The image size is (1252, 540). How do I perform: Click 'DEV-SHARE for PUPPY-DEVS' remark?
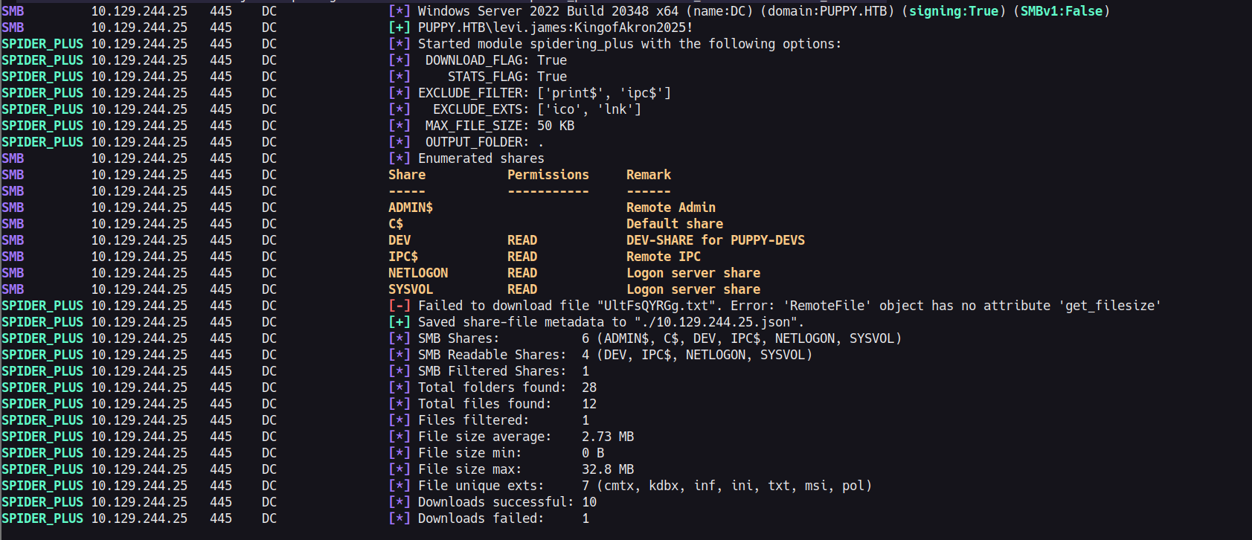click(x=716, y=240)
